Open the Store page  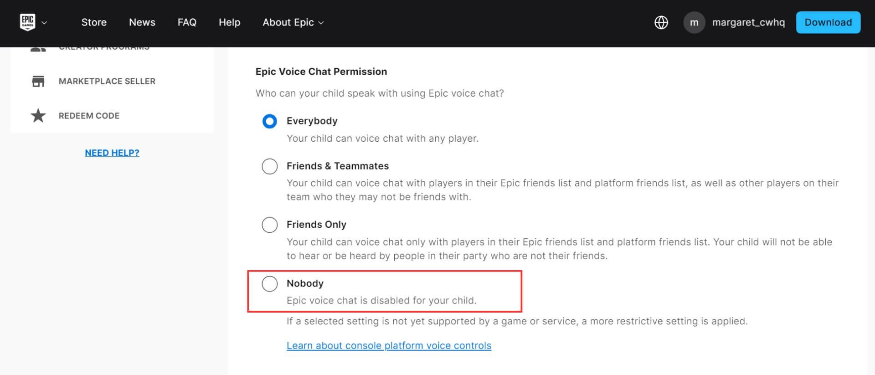coord(94,22)
